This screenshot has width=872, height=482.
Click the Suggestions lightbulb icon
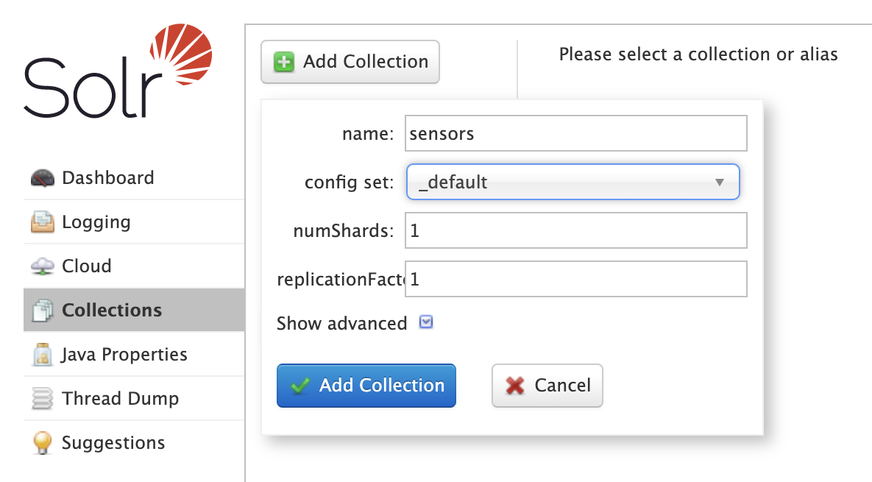click(43, 443)
